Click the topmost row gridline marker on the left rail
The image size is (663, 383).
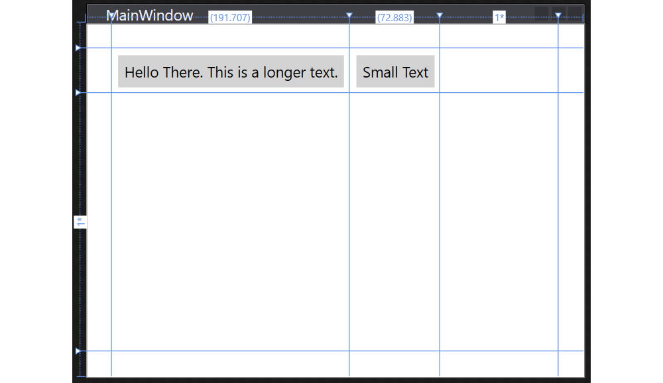tap(78, 48)
